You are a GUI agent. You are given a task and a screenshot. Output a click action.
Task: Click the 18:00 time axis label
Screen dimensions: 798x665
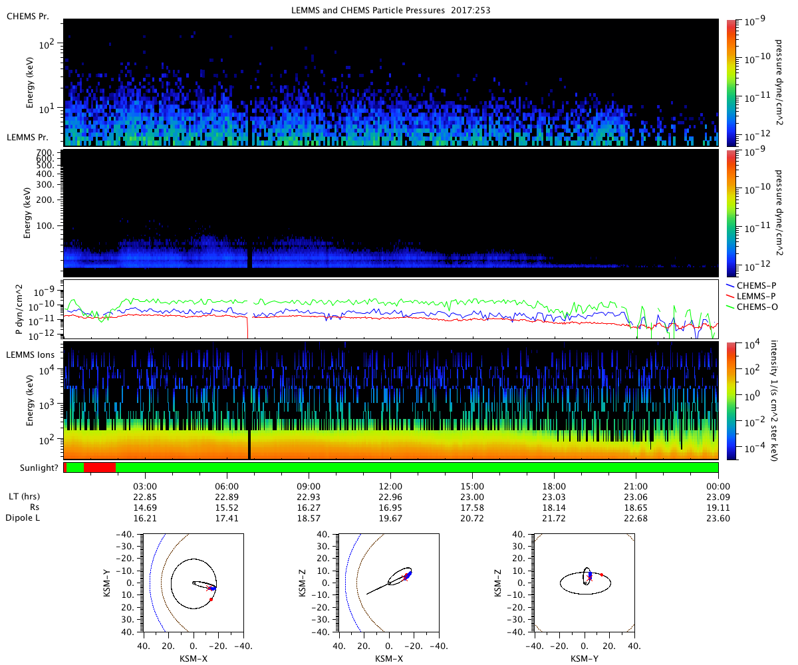click(554, 485)
